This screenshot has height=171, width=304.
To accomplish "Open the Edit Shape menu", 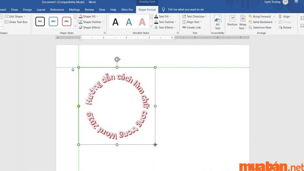I will (x=15, y=16).
